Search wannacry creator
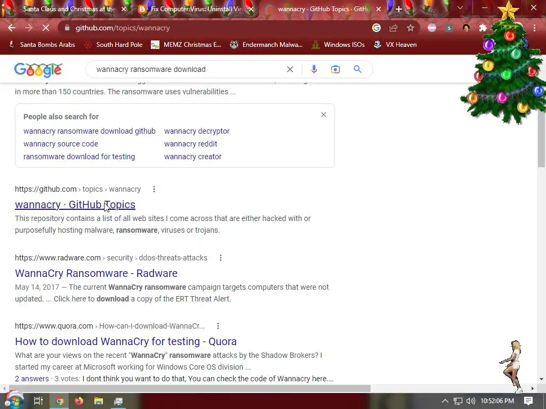 (192, 157)
